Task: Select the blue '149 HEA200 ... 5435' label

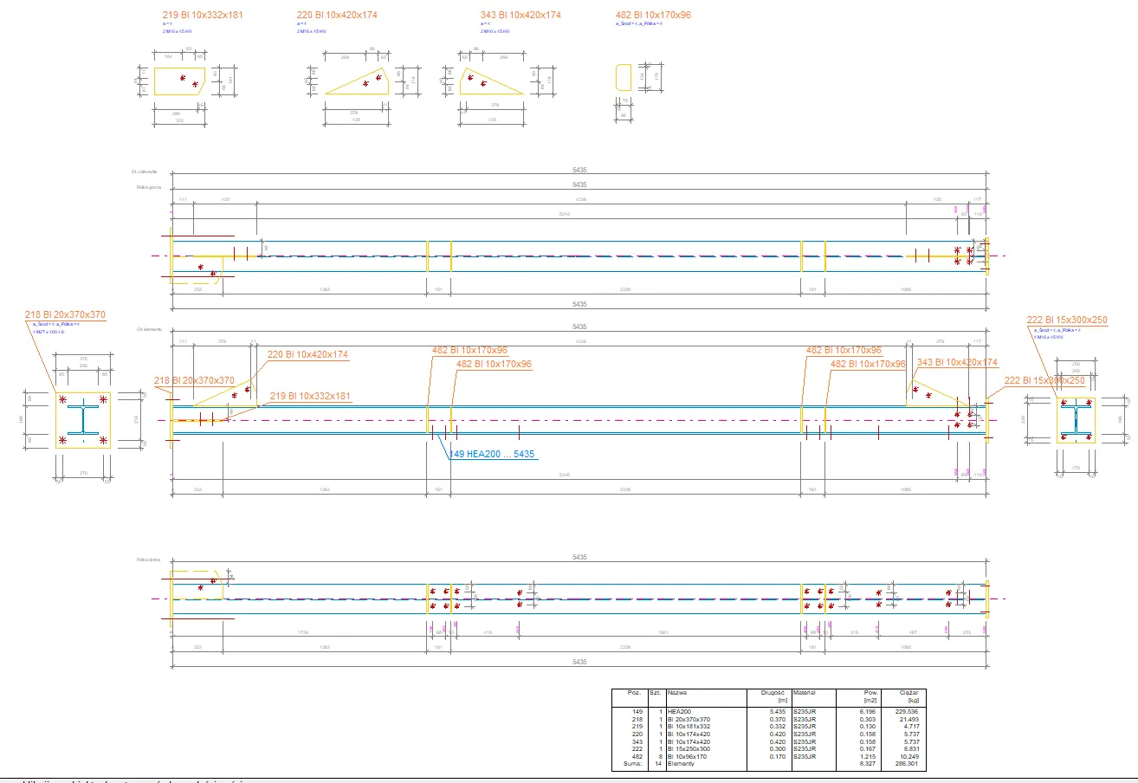Action: [493, 453]
